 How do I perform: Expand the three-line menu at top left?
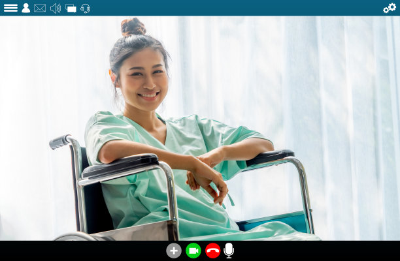tap(10, 8)
